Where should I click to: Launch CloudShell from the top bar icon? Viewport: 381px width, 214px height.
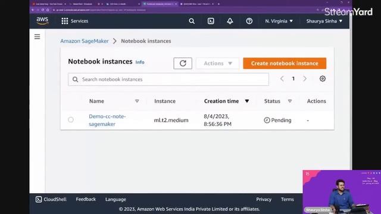[x=211, y=21]
